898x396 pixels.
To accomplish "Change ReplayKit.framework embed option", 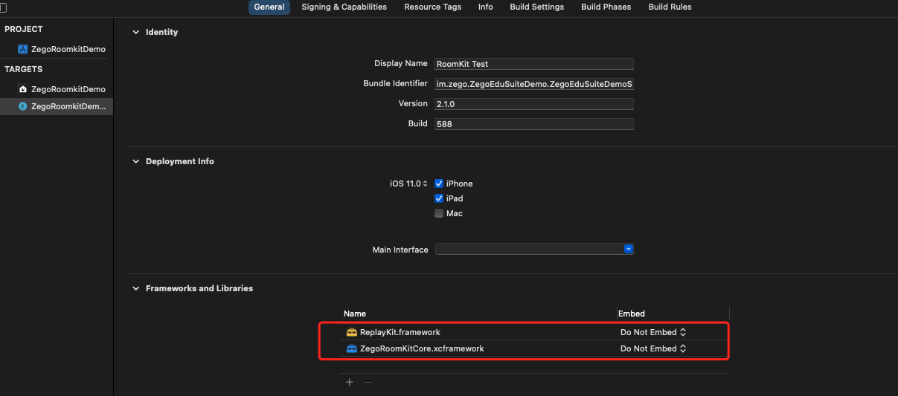I will point(652,332).
